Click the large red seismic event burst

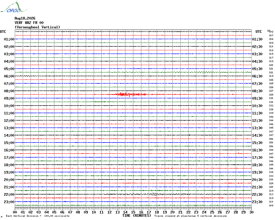click(x=132, y=94)
